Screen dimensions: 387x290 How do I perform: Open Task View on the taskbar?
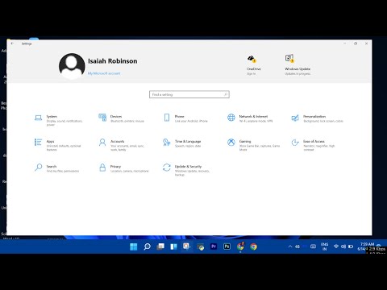160,246
